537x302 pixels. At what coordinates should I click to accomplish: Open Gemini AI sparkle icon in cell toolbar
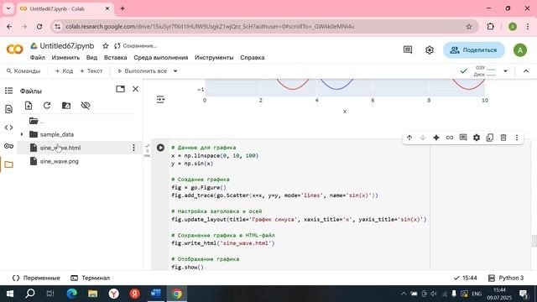click(x=436, y=138)
